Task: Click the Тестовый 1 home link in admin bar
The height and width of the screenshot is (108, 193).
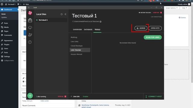Action: 10,4
